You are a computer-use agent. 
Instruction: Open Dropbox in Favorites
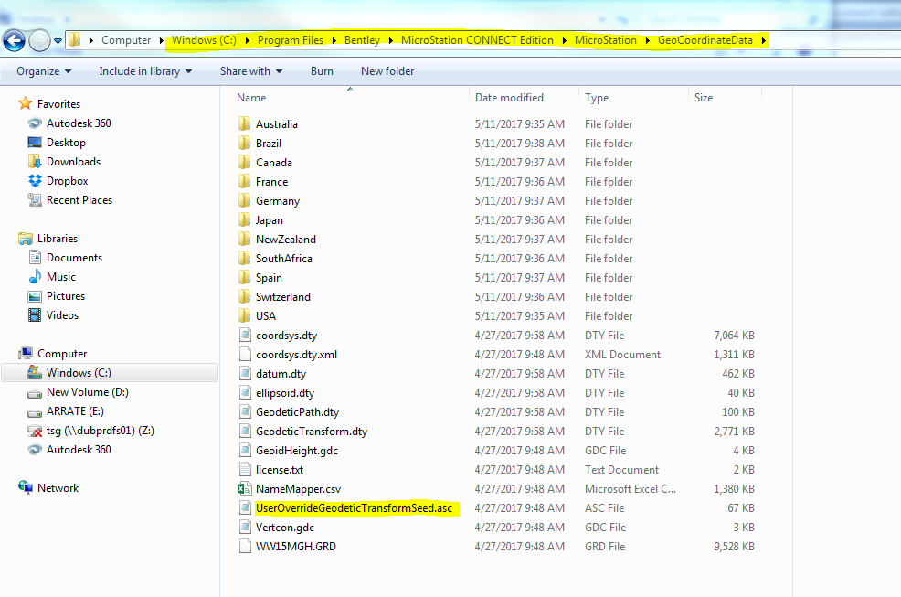click(x=58, y=181)
